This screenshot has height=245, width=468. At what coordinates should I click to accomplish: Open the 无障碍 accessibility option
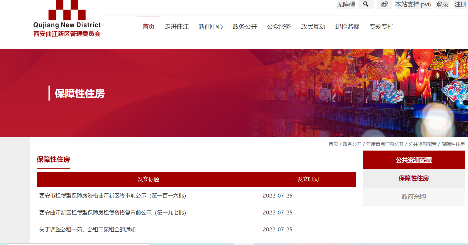pos(346,4)
